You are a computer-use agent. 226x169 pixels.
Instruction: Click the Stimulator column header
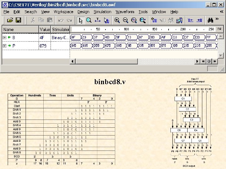click(60, 29)
